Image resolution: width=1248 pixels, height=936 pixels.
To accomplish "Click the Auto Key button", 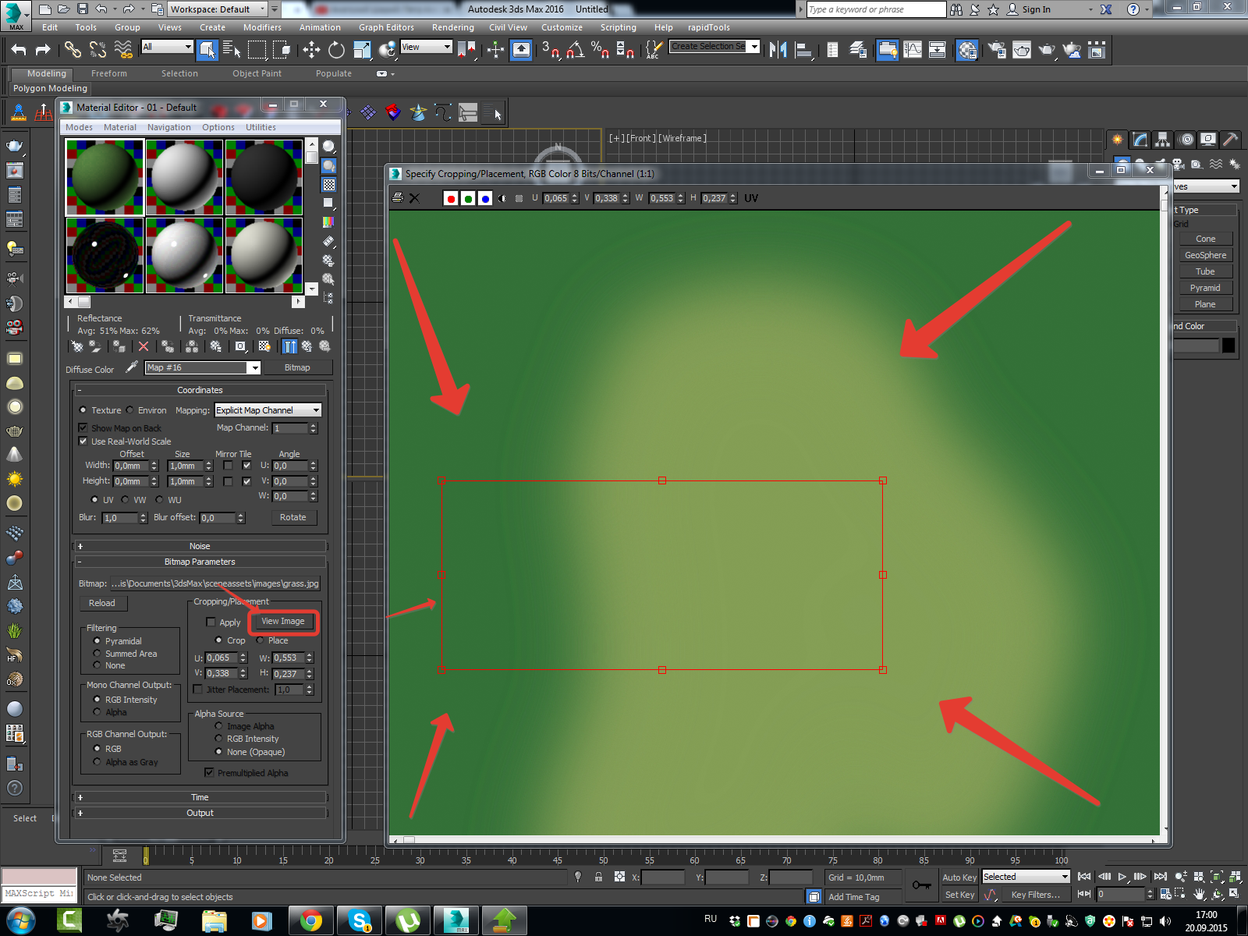I will (959, 877).
